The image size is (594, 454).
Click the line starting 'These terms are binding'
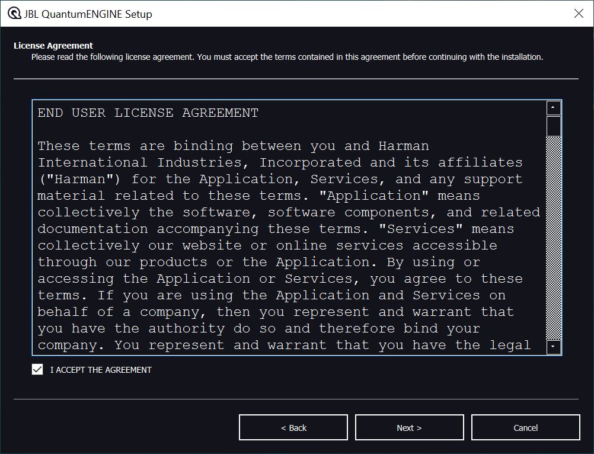pos(234,146)
